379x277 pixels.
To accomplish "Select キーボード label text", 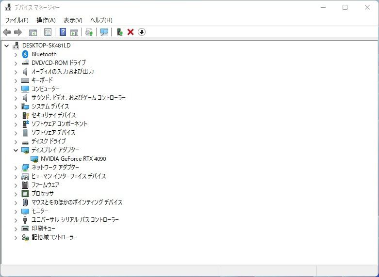I will tap(42, 80).
